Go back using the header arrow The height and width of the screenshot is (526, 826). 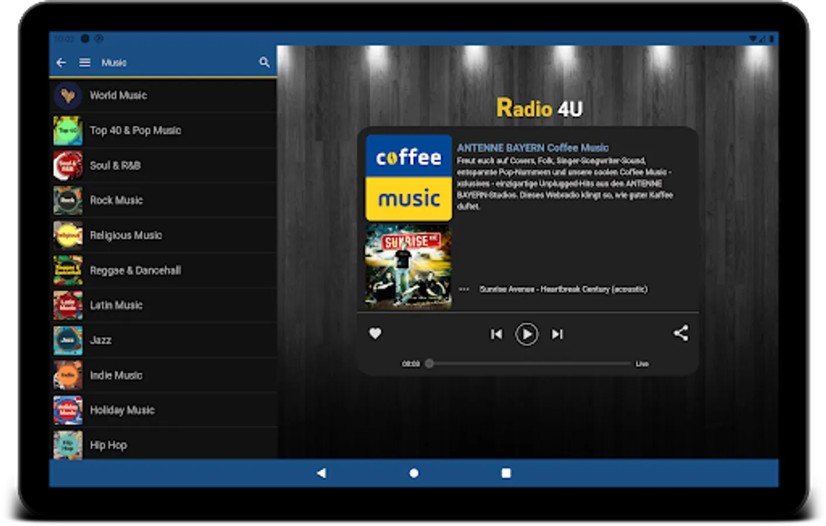(61, 63)
